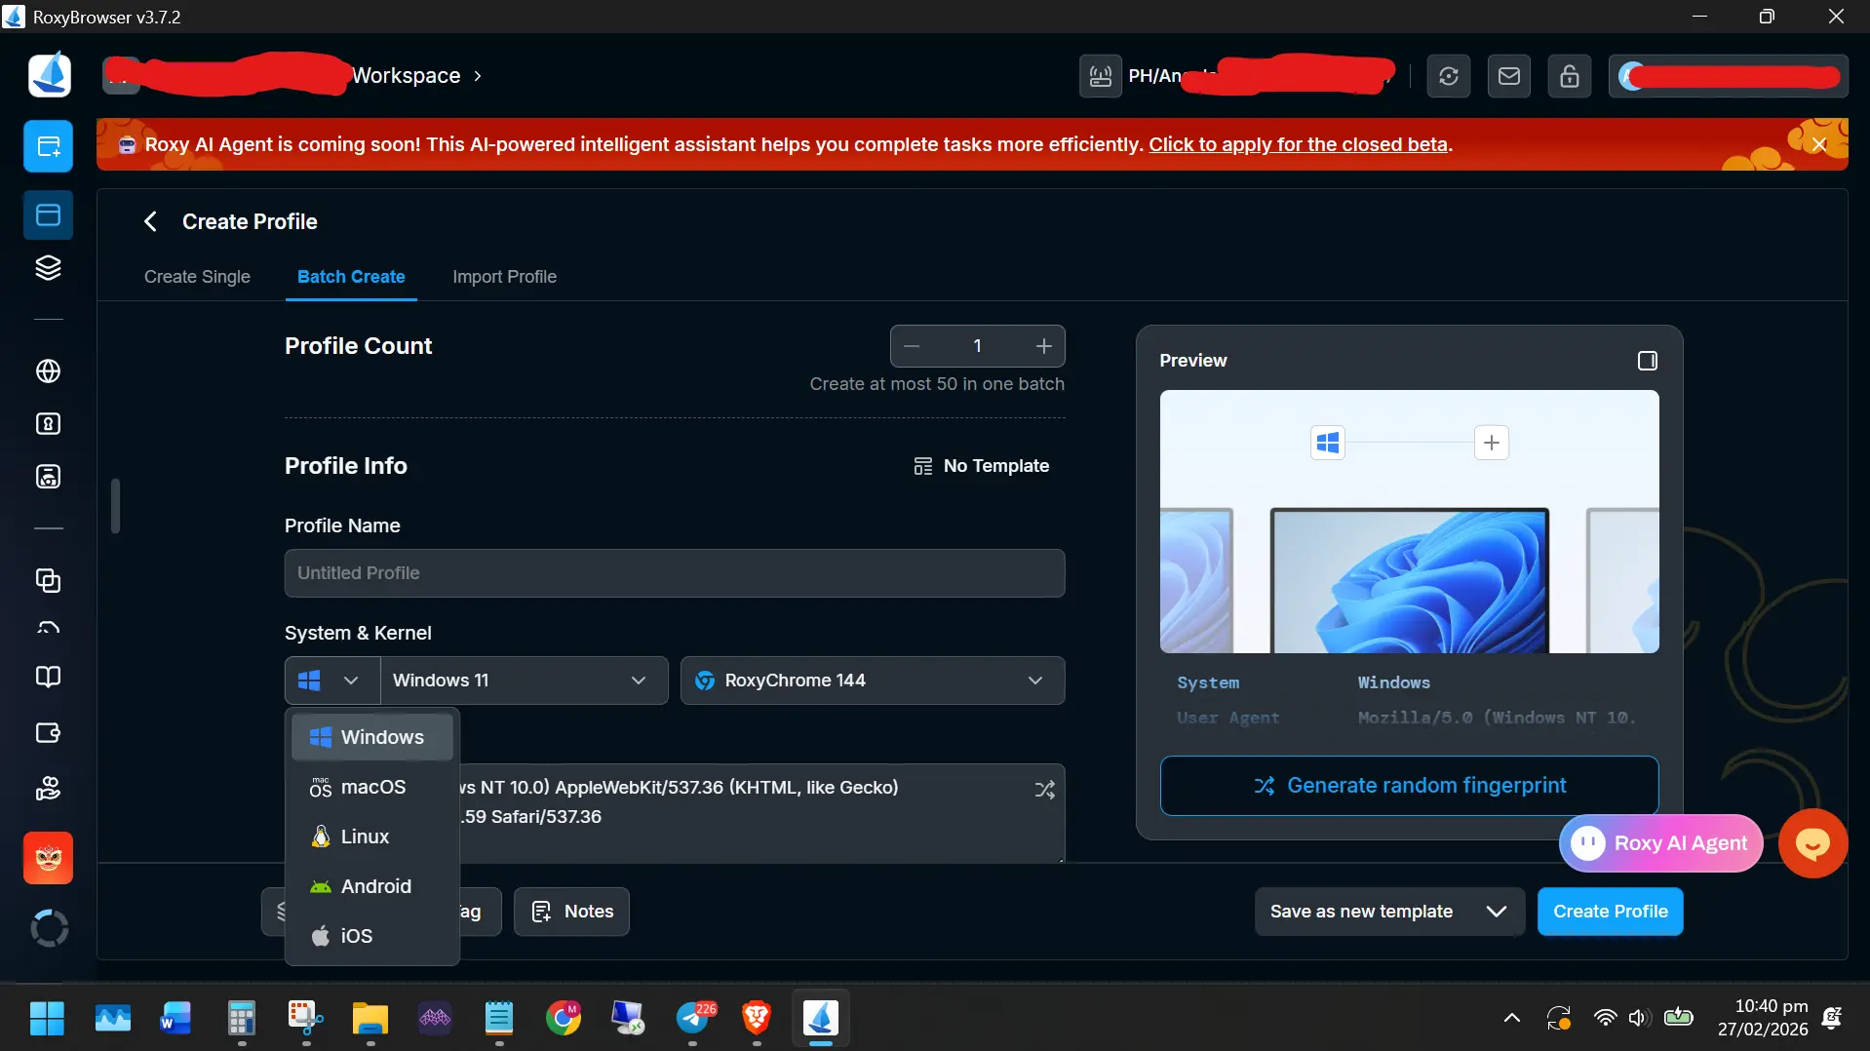Image resolution: width=1870 pixels, height=1051 pixels.
Task: Click the Profile Name input field
Action: click(x=675, y=573)
